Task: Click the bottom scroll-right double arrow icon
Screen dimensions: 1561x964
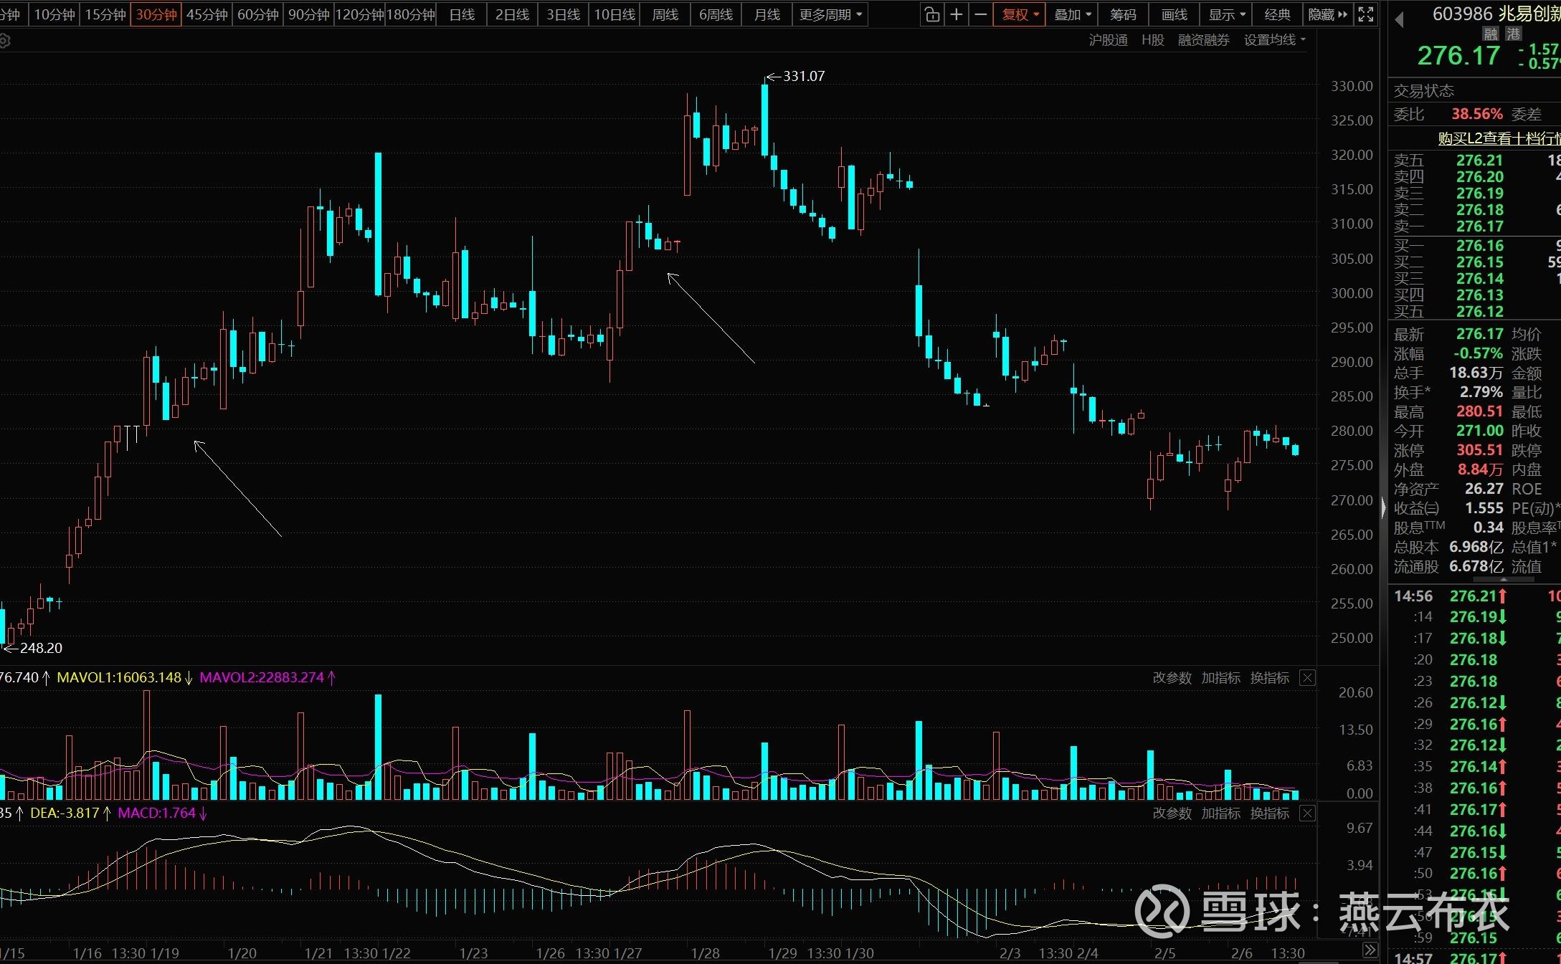Action: coord(1370,950)
